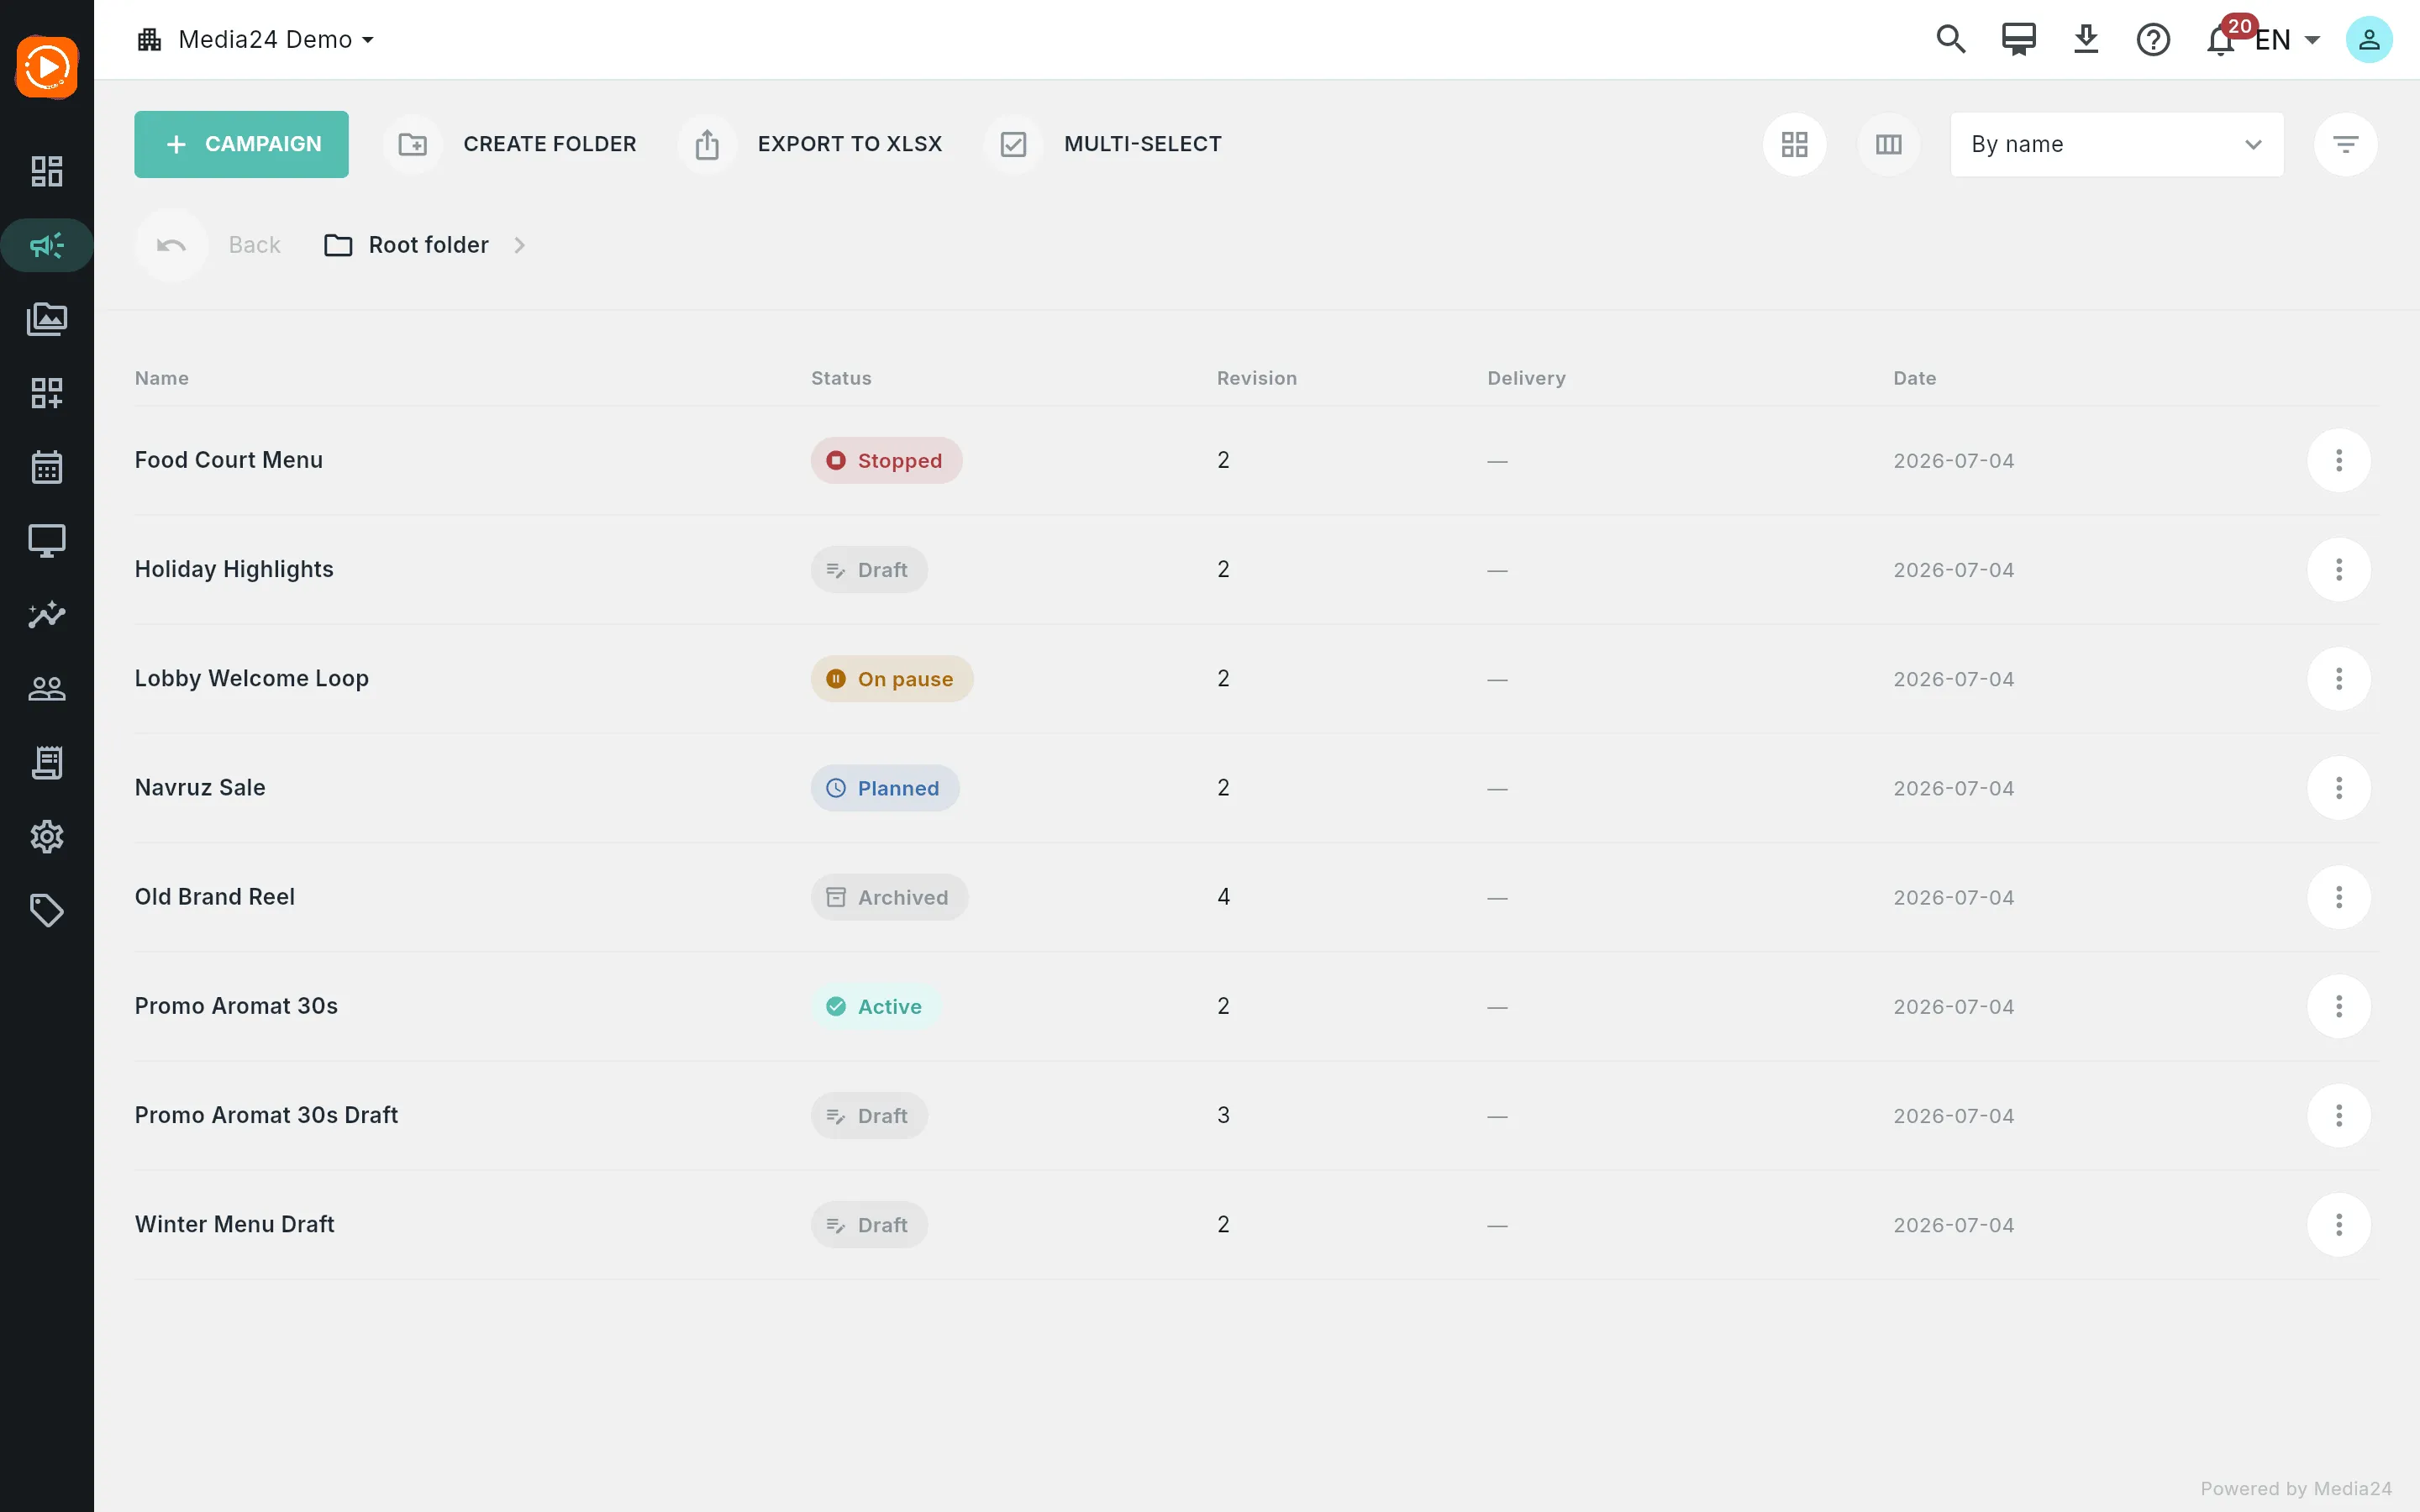Click Draft badge on Holiday Highlights row
The width and height of the screenshot is (2420, 1512).
click(869, 570)
